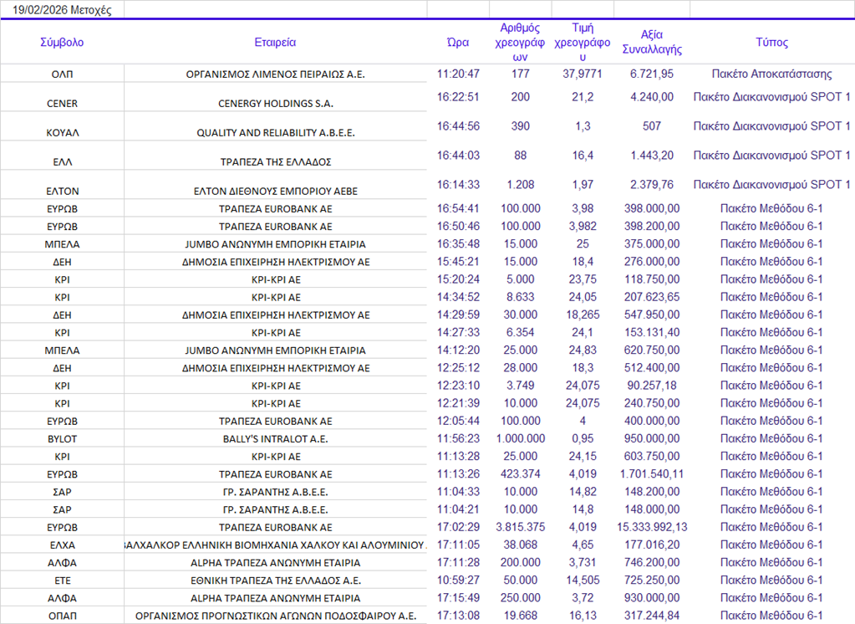Screen dimensions: 855x624
Task: Click time cell 16:22:51
Action: coord(458,97)
